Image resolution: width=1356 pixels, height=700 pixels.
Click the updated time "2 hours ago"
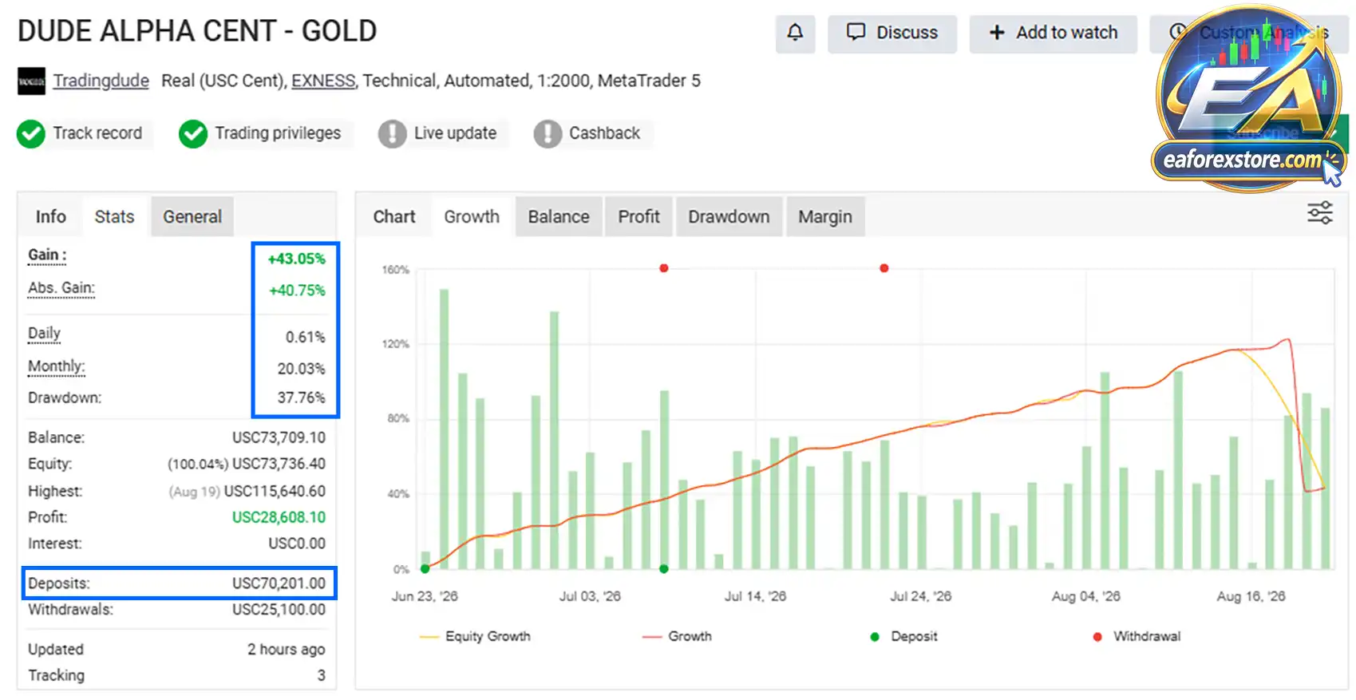click(287, 650)
